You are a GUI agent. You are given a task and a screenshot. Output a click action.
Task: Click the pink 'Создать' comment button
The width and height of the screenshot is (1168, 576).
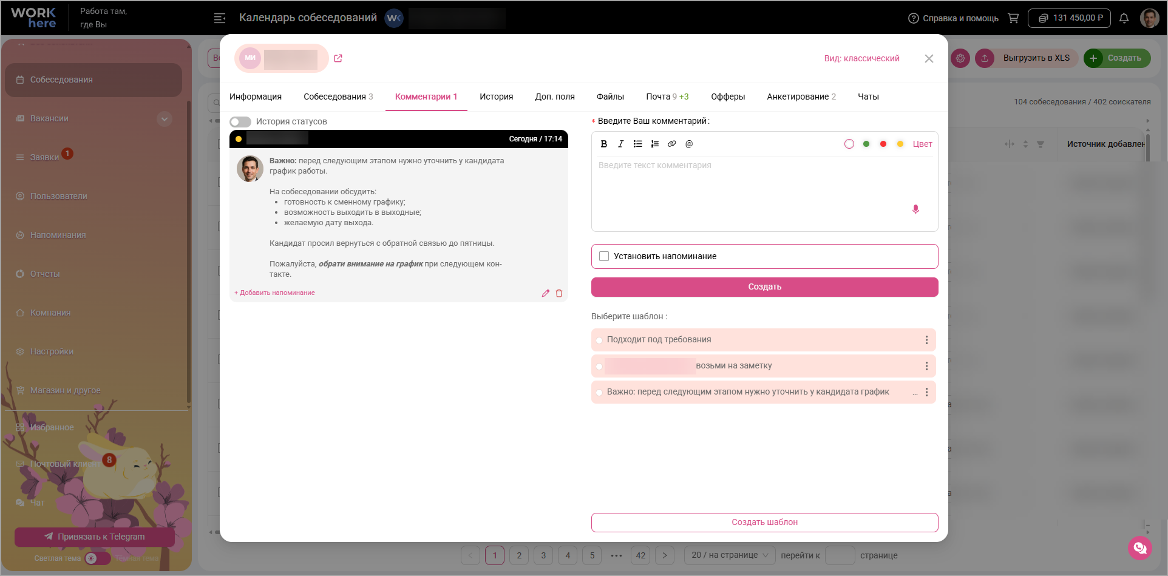(764, 287)
